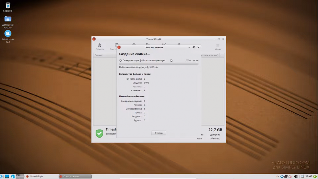Click the printer tray icon
Screen dimensions: 318x179
tap(290, 177)
